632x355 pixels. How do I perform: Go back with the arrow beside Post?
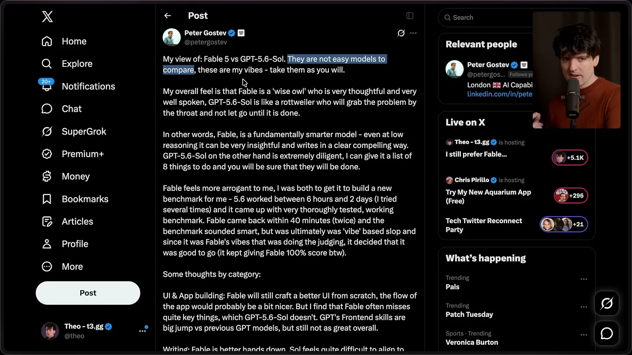(x=167, y=15)
